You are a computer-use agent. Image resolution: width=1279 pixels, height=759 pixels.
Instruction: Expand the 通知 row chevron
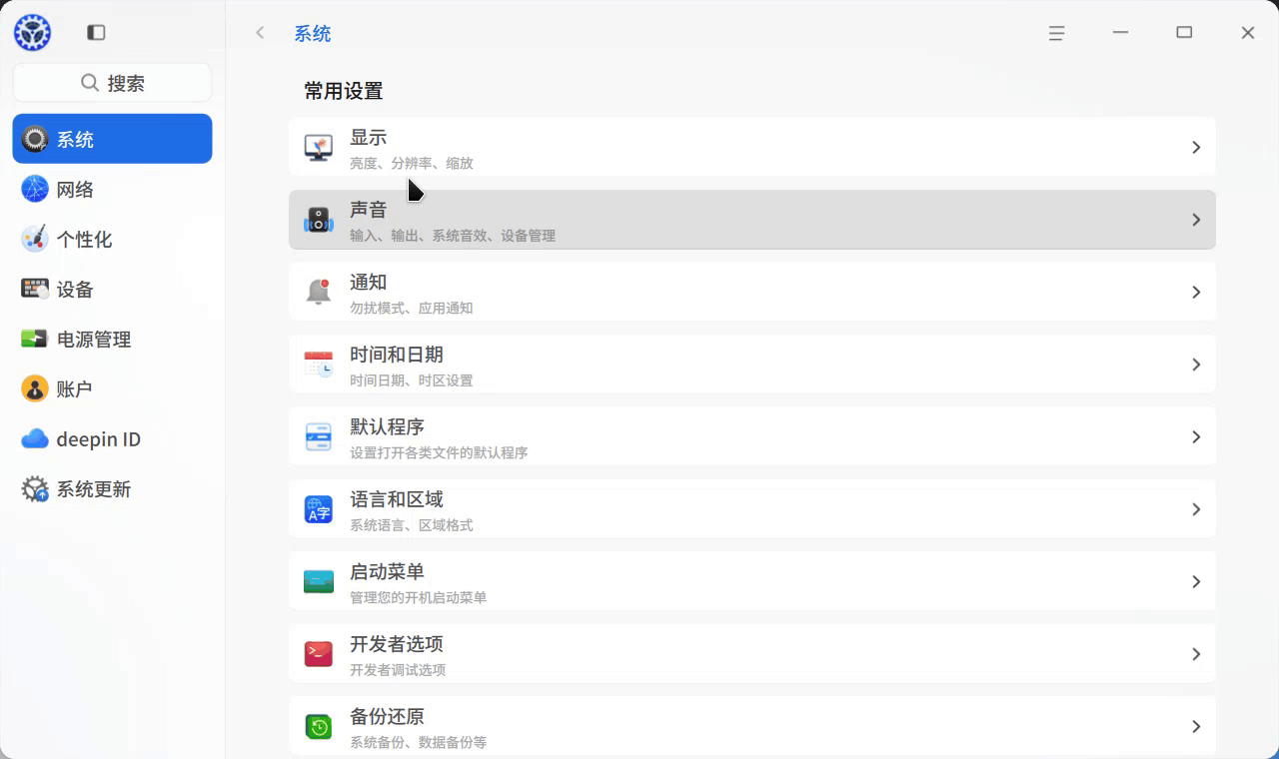(x=1196, y=292)
